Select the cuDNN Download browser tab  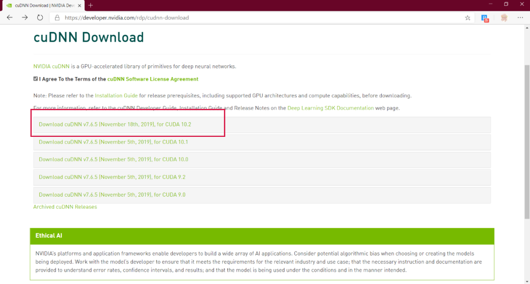[44, 5]
